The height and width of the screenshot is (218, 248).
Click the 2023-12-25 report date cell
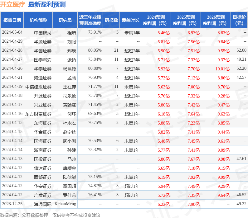tap(12, 204)
